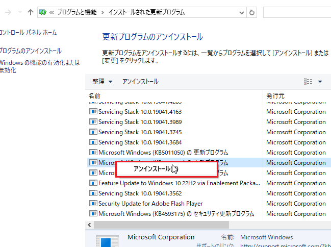Click icon beside Servicing Stack 10.0.19041.4163
Image resolution: width=331 pixels, height=247 pixels.
(x=93, y=112)
